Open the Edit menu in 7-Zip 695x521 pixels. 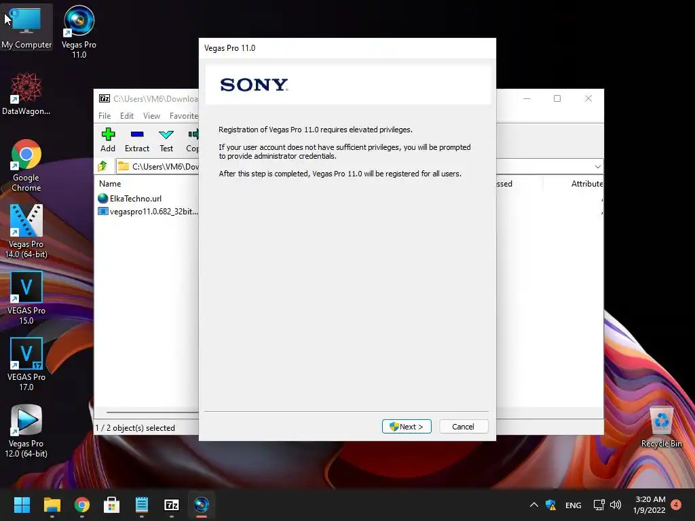pyautogui.click(x=127, y=115)
